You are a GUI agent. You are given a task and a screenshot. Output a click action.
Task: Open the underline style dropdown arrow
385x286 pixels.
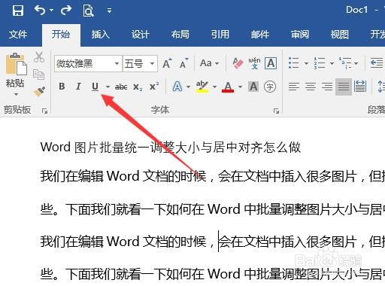tap(108, 87)
